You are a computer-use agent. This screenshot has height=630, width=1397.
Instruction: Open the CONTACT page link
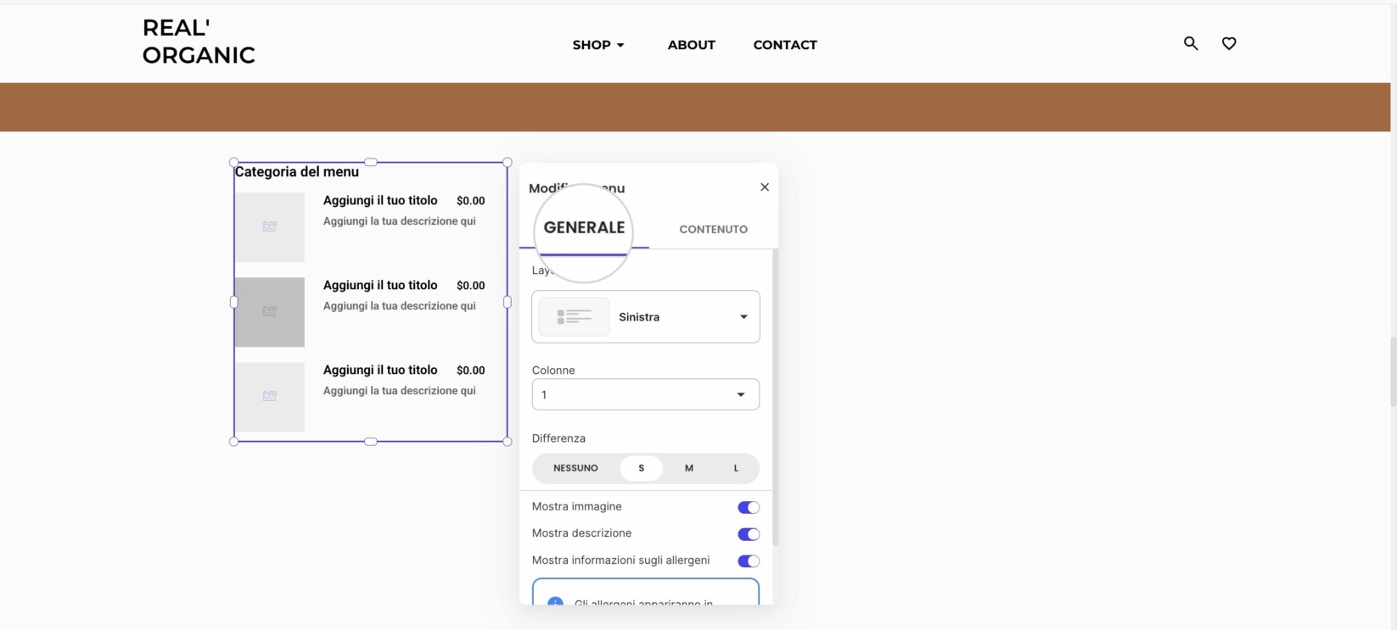click(785, 45)
